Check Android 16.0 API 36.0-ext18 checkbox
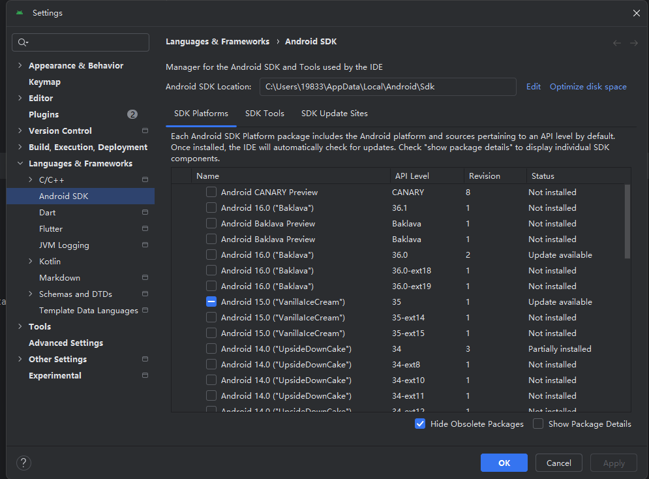Screen dimensions: 649x479 tap(211, 270)
